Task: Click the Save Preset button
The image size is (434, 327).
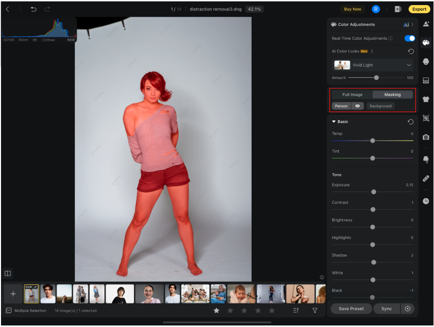Action: pos(351,309)
